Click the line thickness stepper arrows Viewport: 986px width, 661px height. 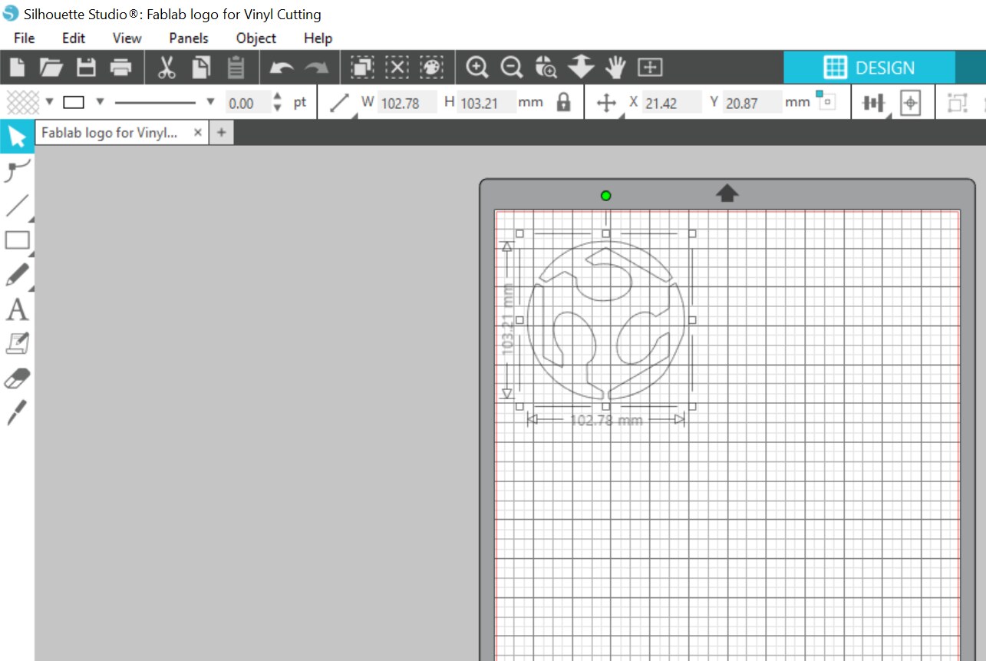(x=279, y=103)
